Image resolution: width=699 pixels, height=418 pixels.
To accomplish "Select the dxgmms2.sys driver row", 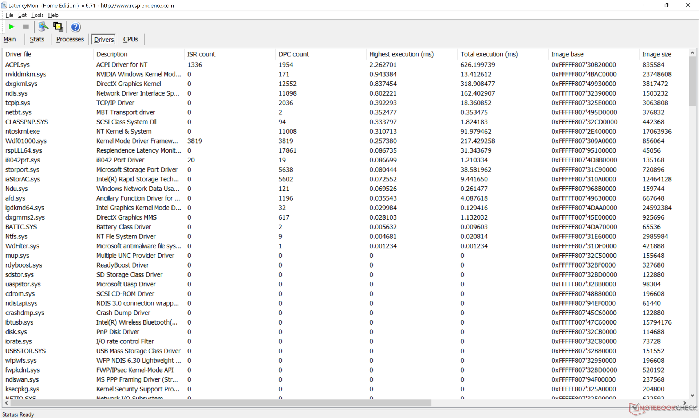I will coord(345,217).
